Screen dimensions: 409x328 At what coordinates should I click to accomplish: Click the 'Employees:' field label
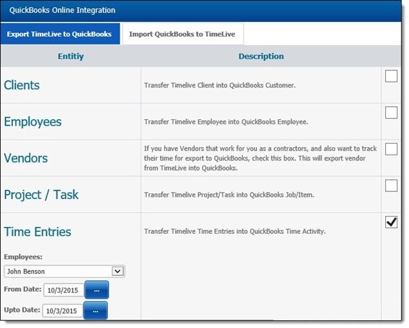(x=23, y=256)
